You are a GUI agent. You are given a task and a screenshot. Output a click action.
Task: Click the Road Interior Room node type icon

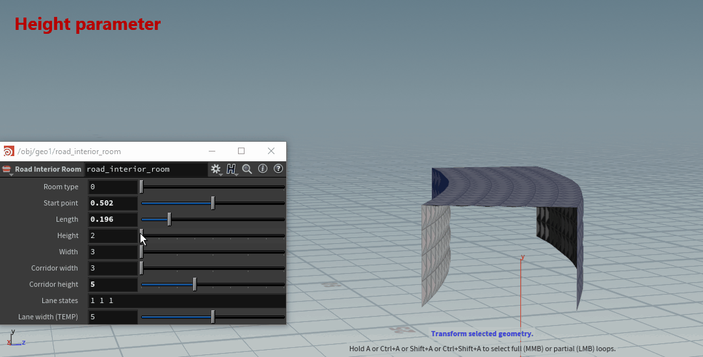7,169
